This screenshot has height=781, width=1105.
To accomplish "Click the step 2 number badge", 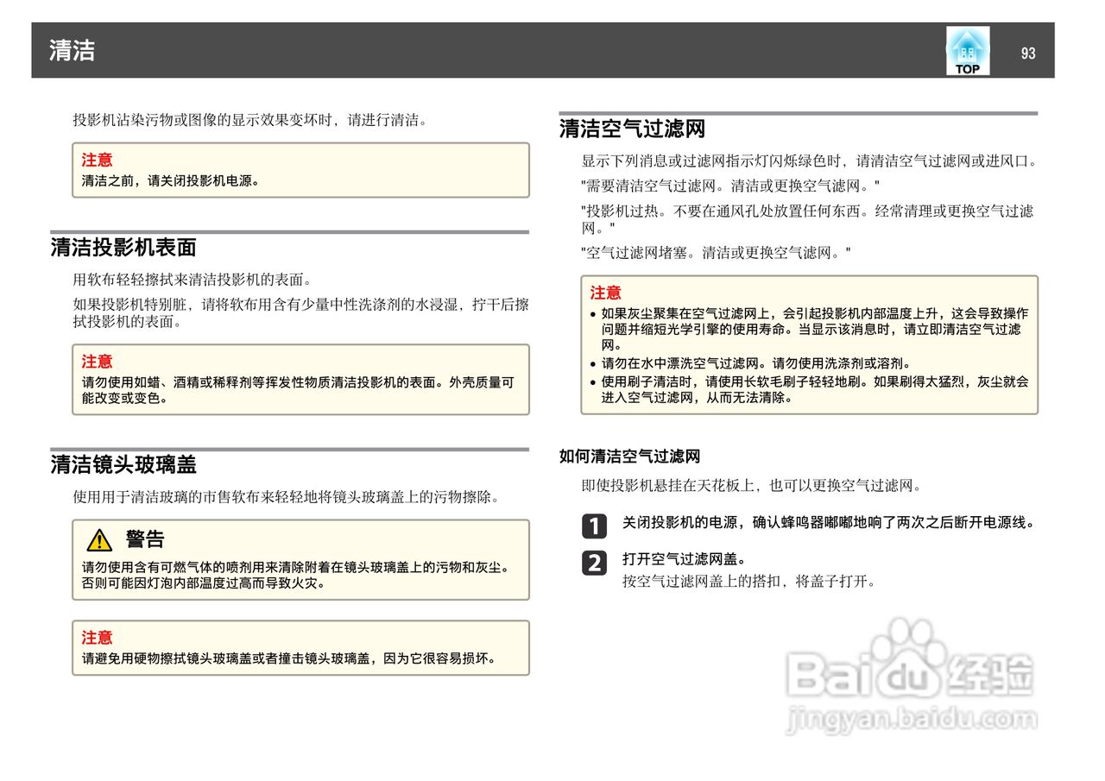I will coord(594,563).
